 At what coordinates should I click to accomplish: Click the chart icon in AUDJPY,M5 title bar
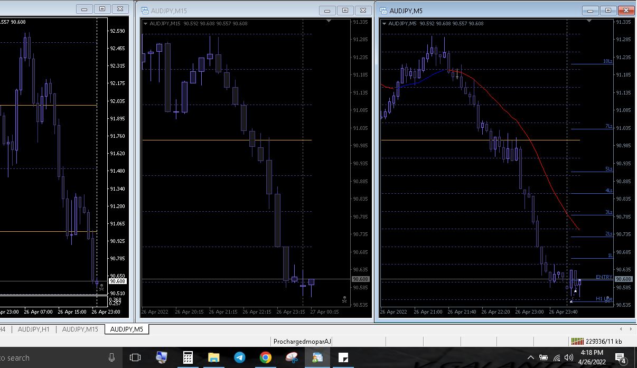coord(383,11)
